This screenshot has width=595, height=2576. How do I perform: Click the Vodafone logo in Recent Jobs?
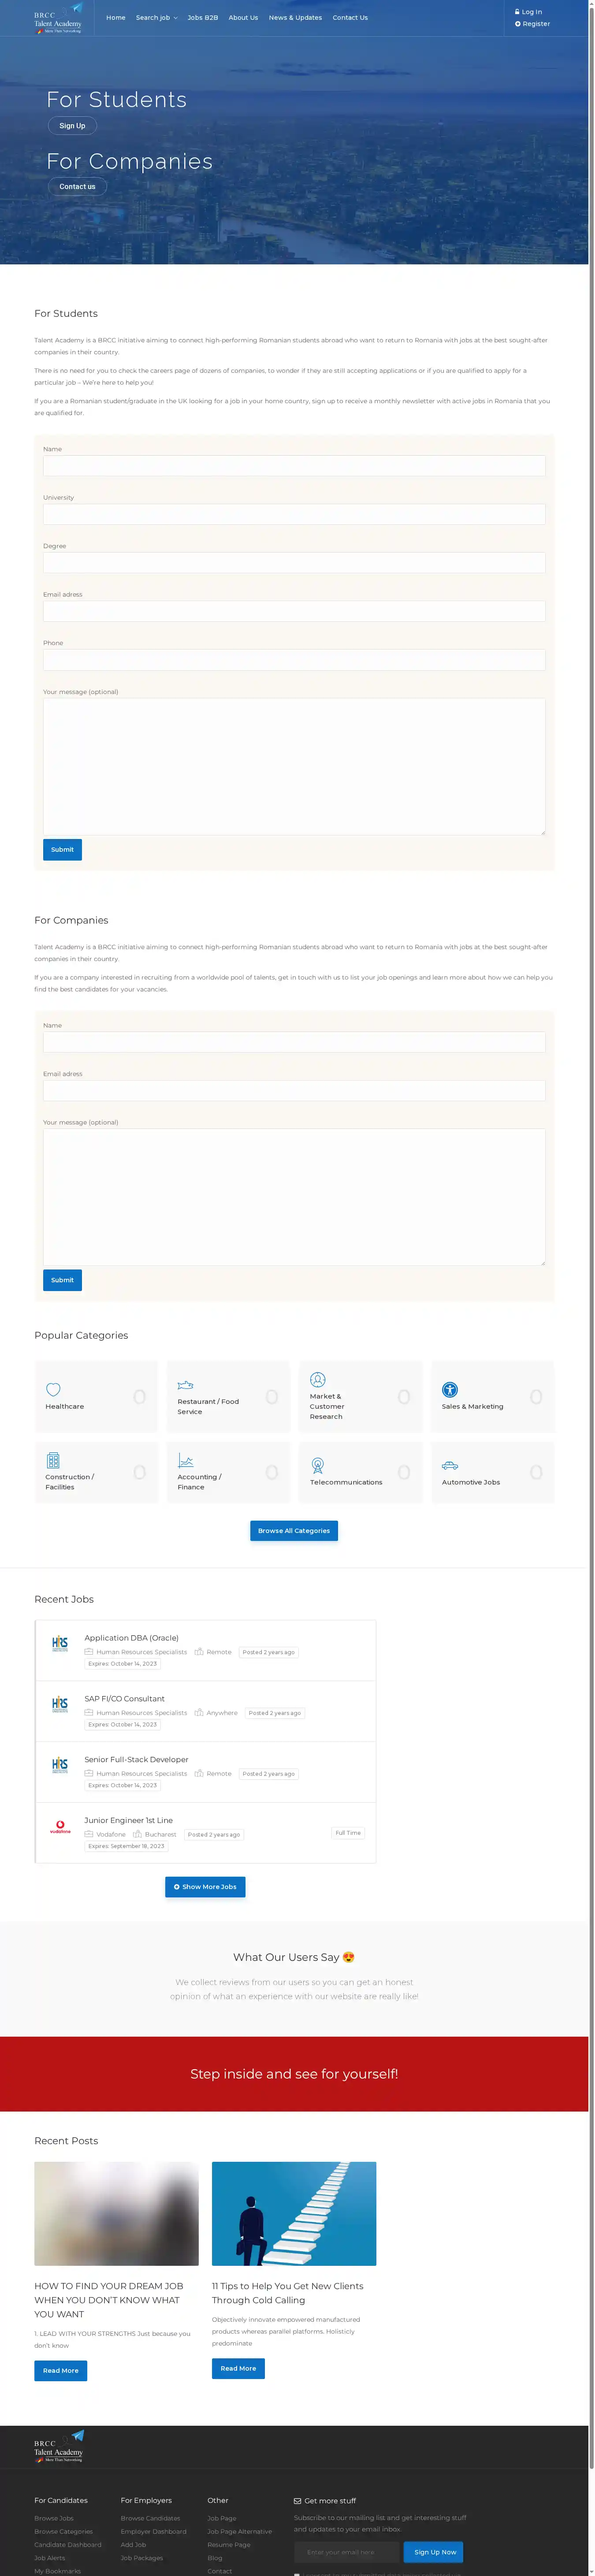click(x=60, y=1827)
